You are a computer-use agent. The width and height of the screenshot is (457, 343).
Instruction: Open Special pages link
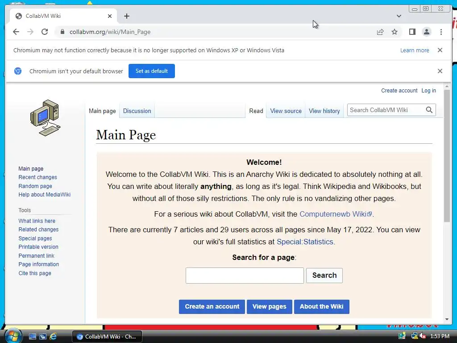[x=35, y=238]
